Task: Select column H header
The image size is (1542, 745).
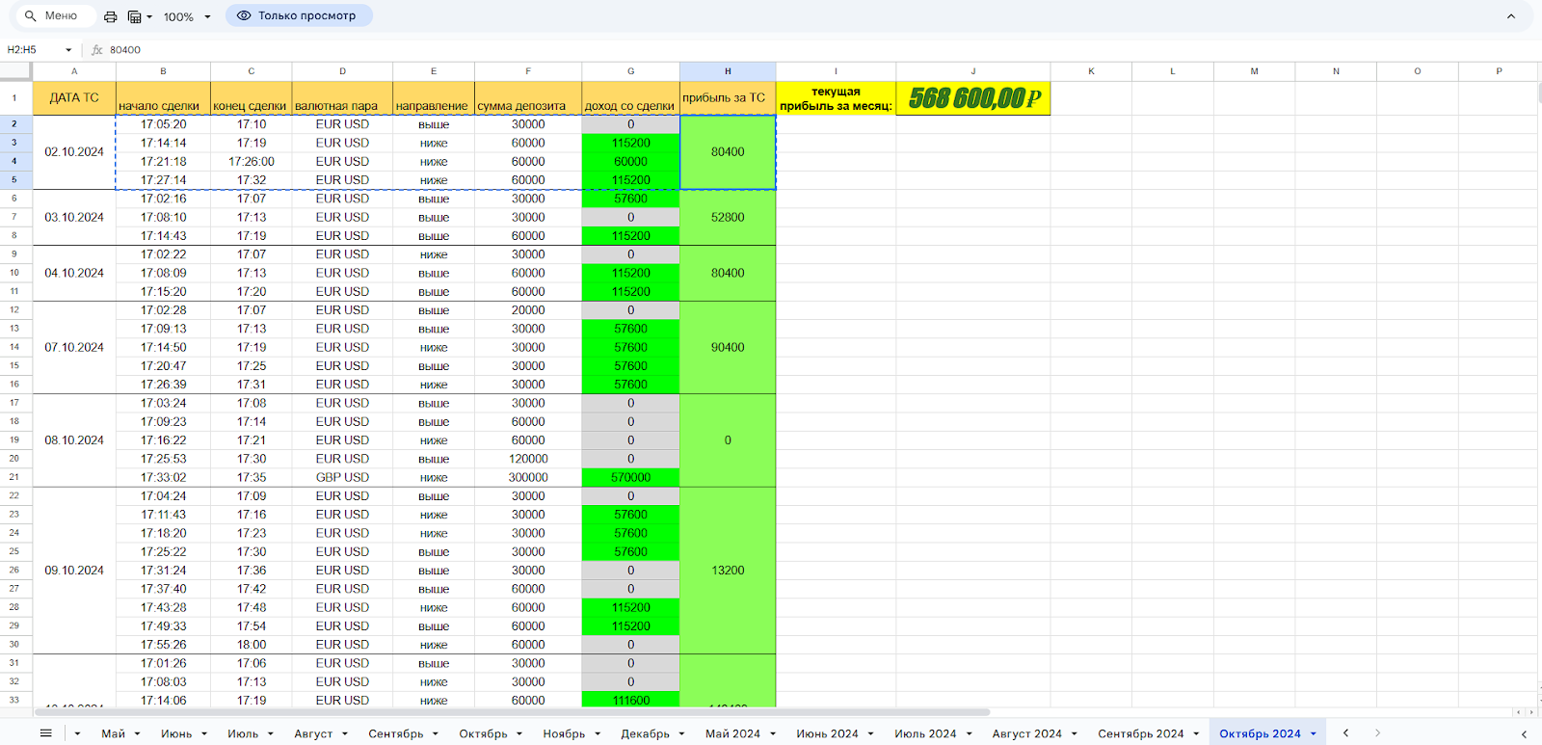Action: click(x=728, y=71)
